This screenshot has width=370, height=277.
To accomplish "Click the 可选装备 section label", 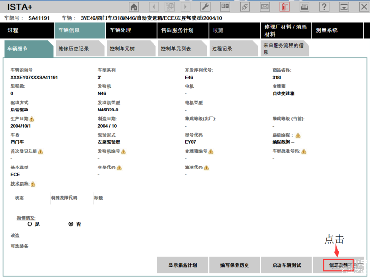I will (x=19, y=246).
